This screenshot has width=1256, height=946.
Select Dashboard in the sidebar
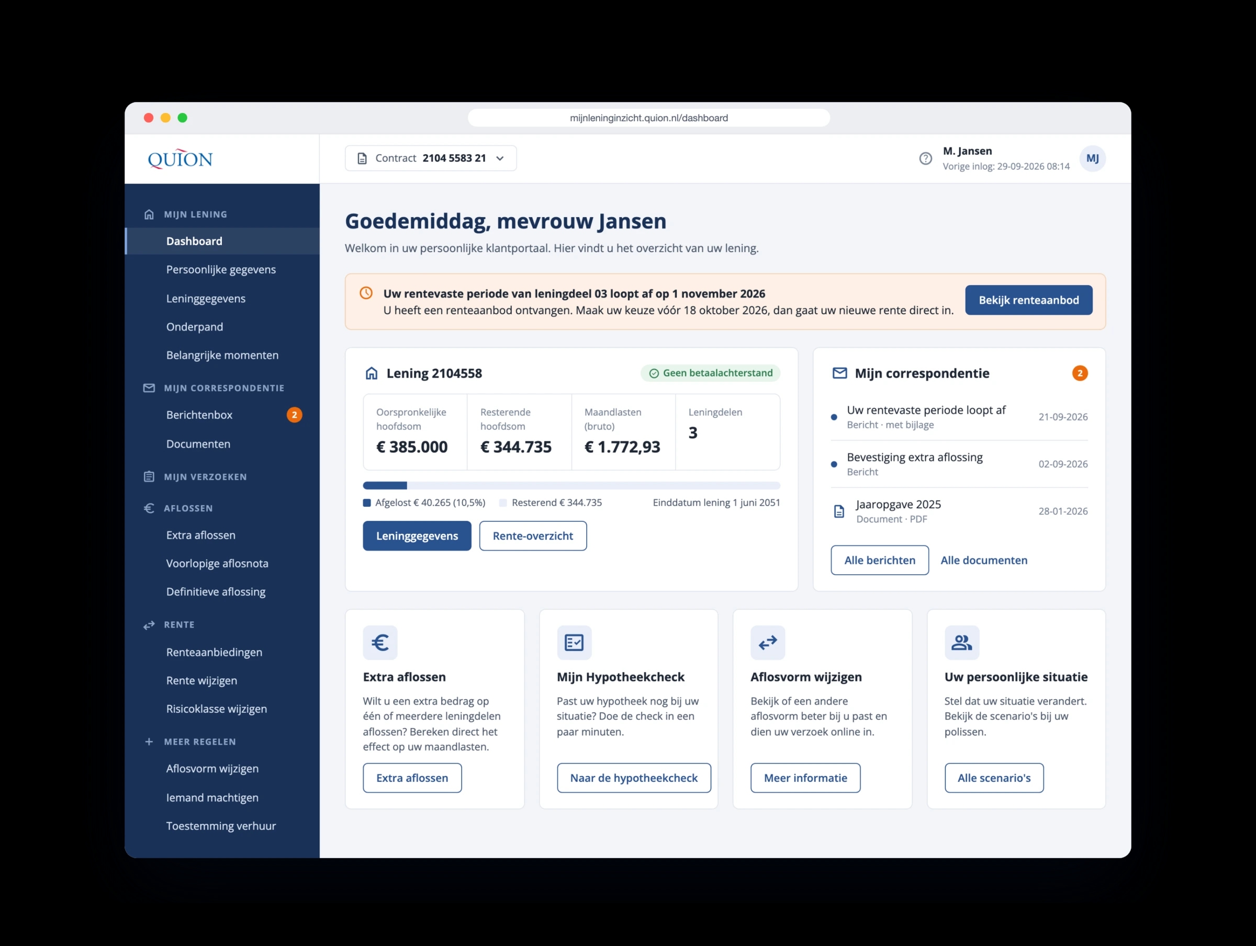pos(222,241)
